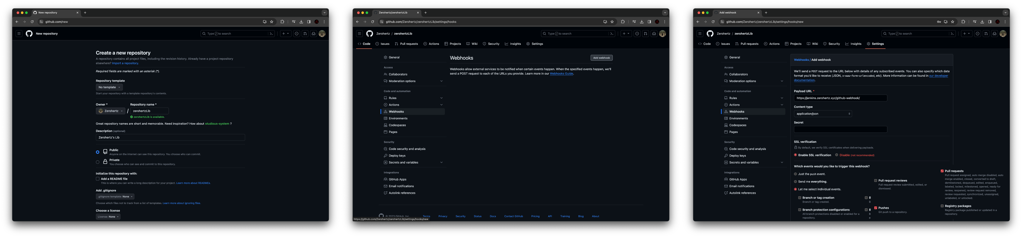
Task: Open Learn more about READMEs link
Action: (193, 183)
